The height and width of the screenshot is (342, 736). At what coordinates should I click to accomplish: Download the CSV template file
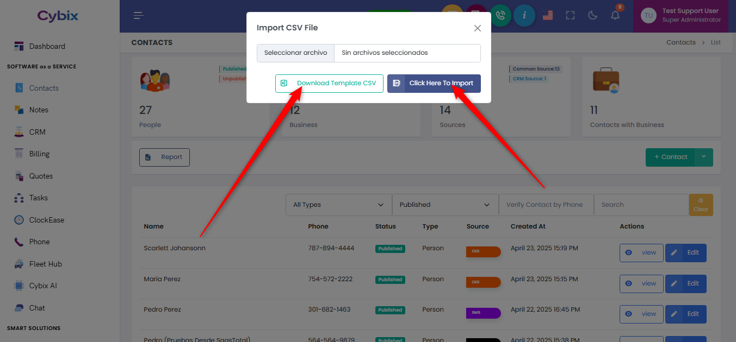(329, 84)
